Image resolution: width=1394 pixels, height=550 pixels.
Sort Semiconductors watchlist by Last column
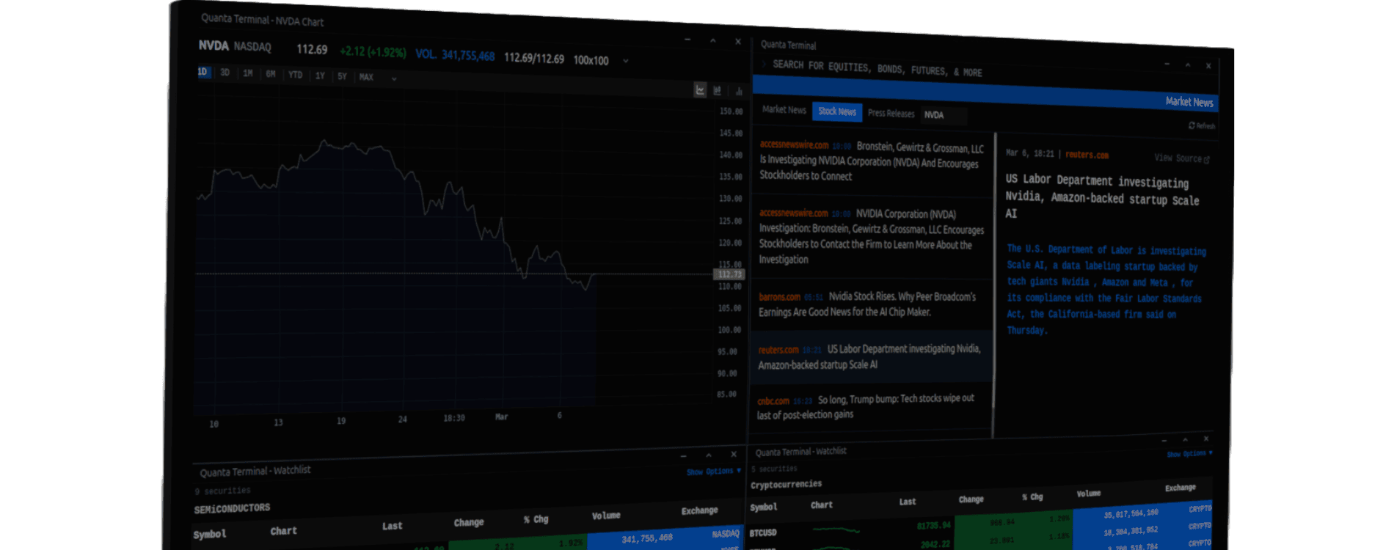pyautogui.click(x=392, y=526)
